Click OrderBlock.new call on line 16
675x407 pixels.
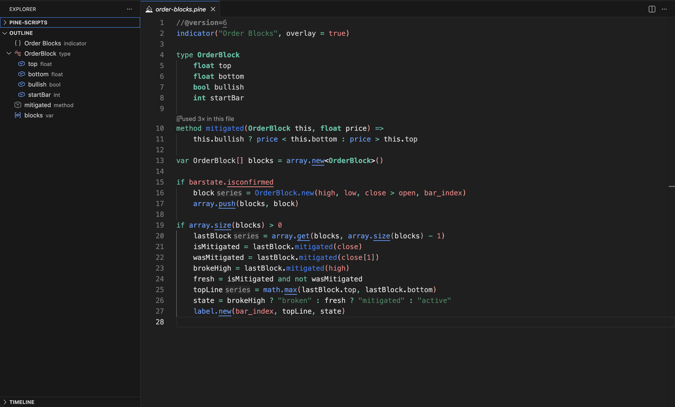tap(284, 193)
